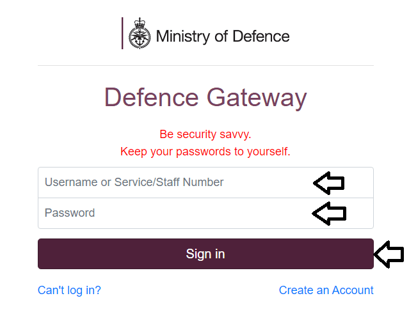This screenshot has height=328, width=409.
Task: Click the maroon vertical bar beside the crest
Action: (122, 33)
